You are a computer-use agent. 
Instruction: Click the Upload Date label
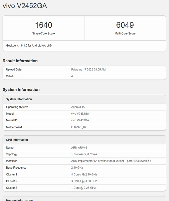point(14,69)
